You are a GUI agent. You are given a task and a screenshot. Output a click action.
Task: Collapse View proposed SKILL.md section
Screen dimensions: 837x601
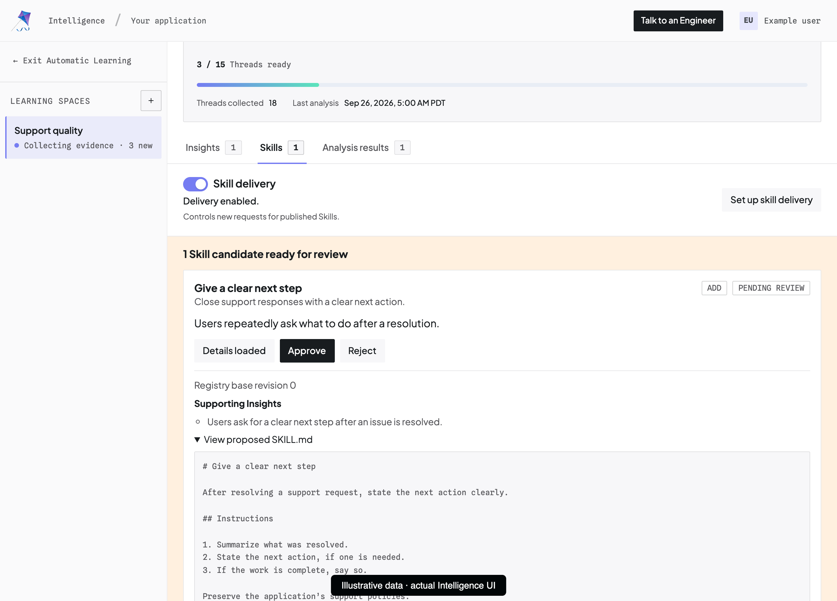point(253,440)
